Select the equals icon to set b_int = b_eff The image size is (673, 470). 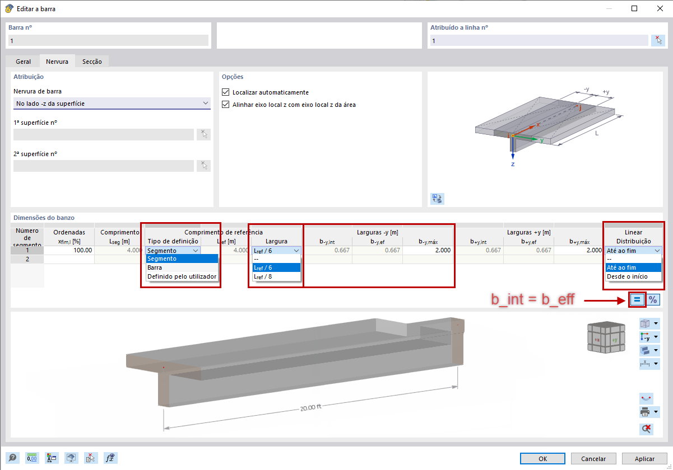click(x=637, y=299)
